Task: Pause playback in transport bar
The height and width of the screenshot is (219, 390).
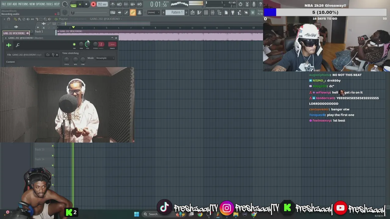Action: 80,4
